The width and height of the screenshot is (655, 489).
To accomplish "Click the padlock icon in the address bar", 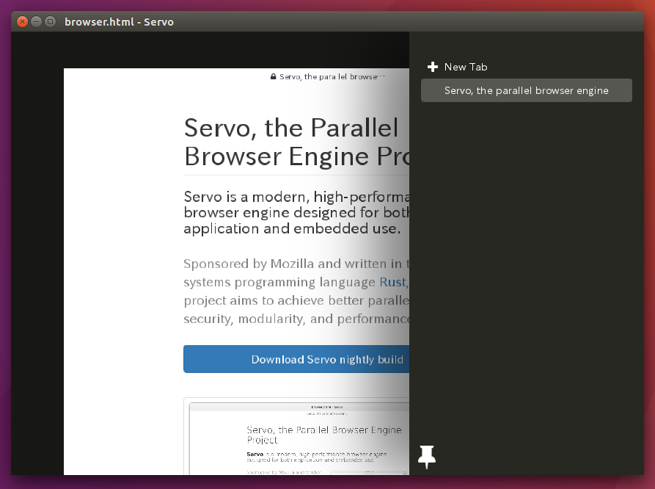I will tap(273, 76).
